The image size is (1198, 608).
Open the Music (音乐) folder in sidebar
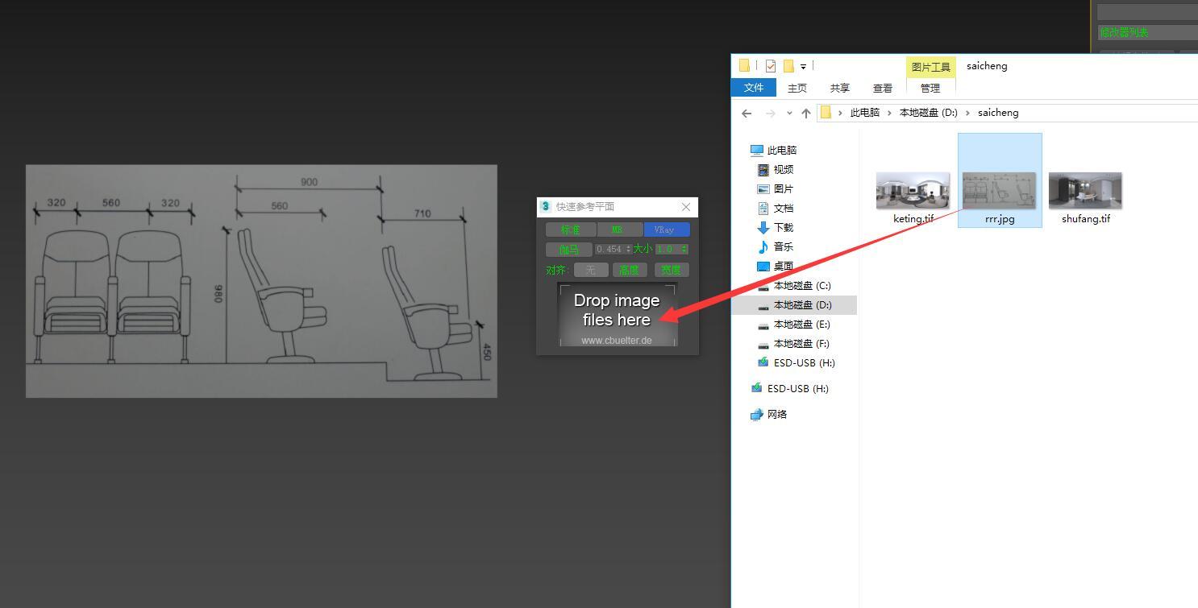(x=783, y=247)
